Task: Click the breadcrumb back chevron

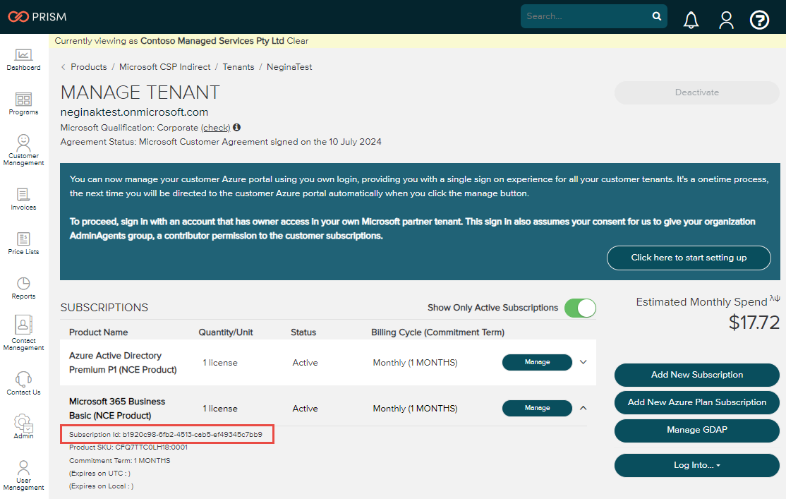Action: (x=64, y=67)
